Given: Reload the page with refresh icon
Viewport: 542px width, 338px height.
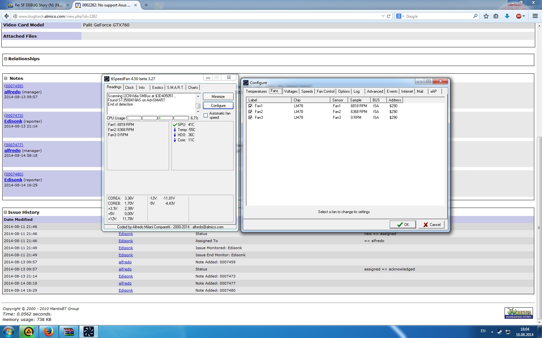Looking at the screenshot, I should pos(389,16).
